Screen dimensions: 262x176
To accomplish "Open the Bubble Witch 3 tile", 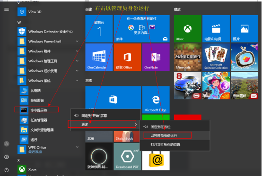I will click(x=216, y=85).
